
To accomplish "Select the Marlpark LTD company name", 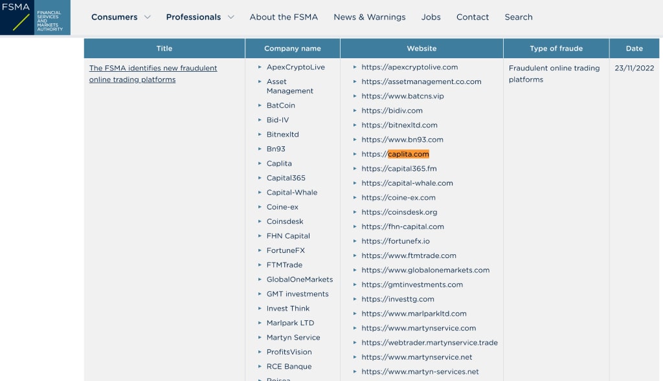I will click(290, 323).
